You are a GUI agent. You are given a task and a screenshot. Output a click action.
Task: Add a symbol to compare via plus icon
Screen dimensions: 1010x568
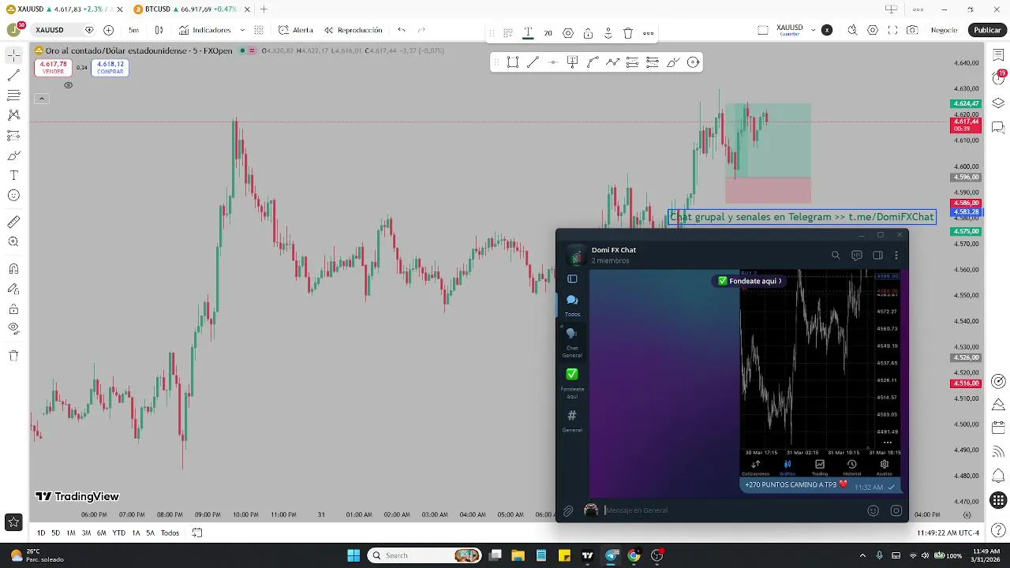108,30
